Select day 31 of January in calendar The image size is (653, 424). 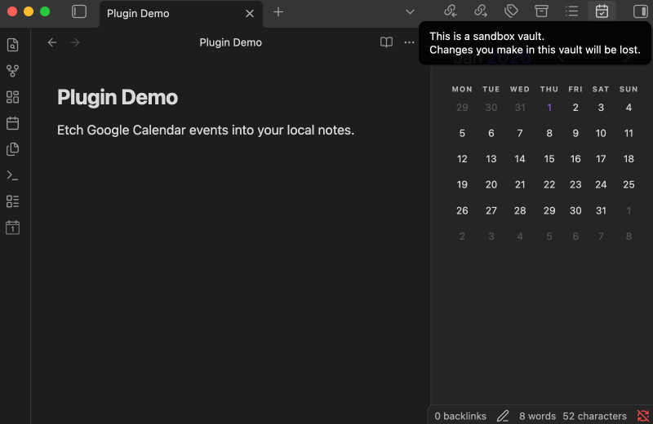click(601, 211)
